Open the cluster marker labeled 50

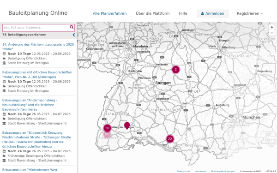click(x=107, y=128)
